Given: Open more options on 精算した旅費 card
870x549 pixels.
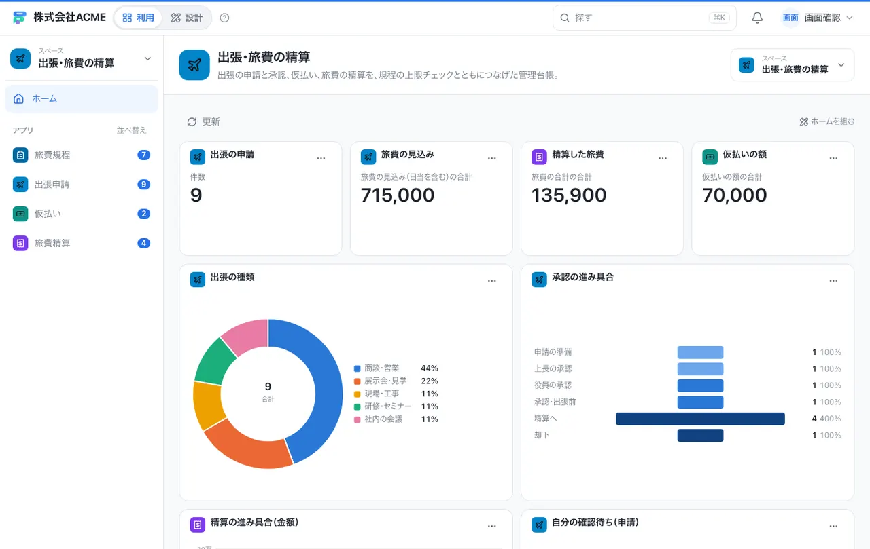Looking at the screenshot, I should point(663,158).
